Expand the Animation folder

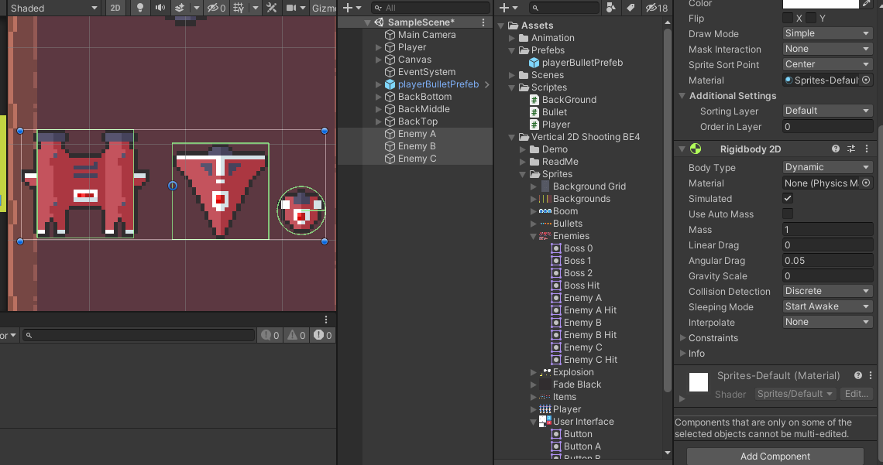[512, 38]
